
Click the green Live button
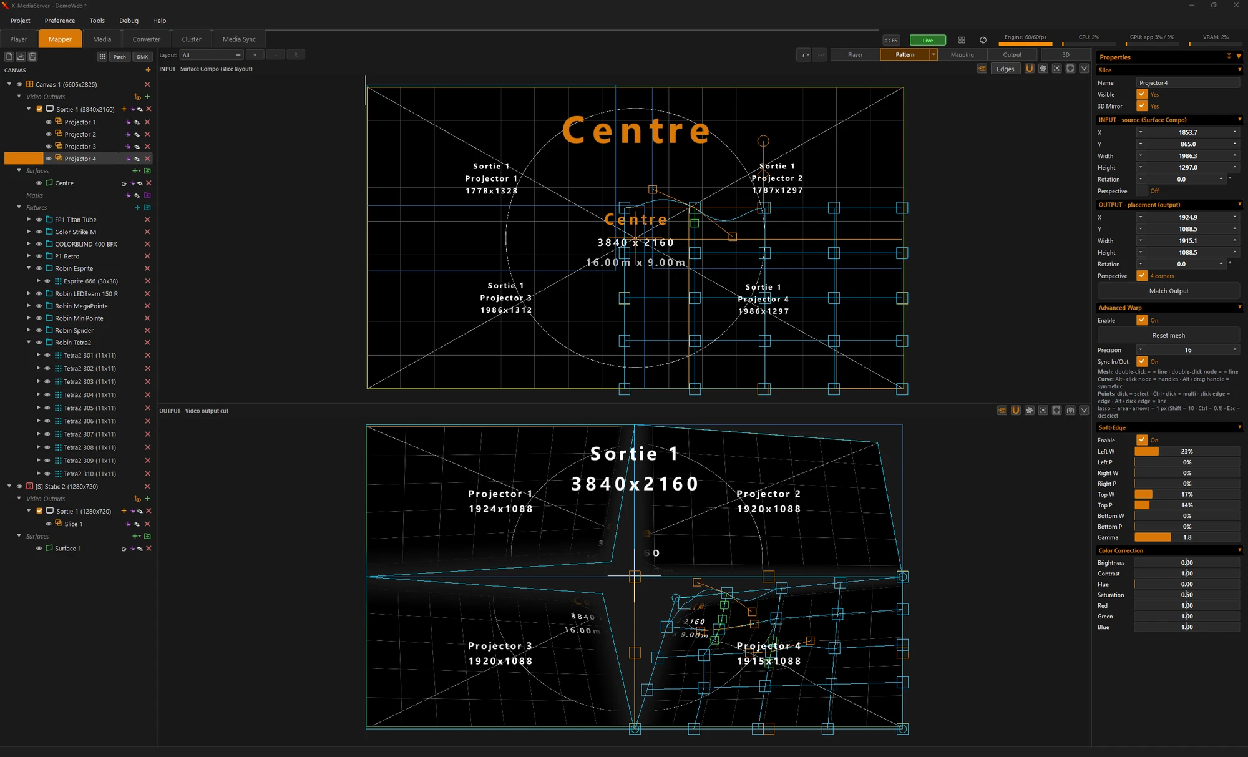point(928,40)
